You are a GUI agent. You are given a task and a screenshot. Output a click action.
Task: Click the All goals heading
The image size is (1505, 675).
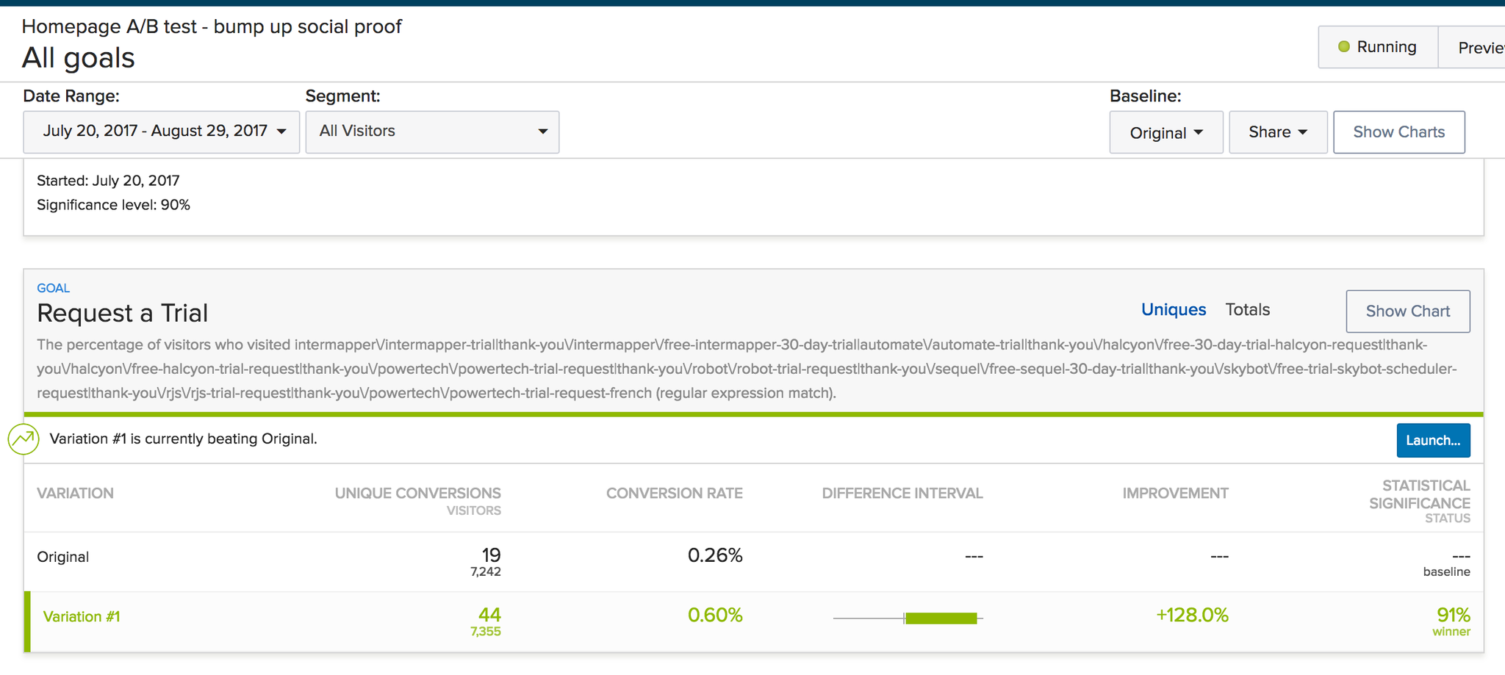click(x=79, y=58)
